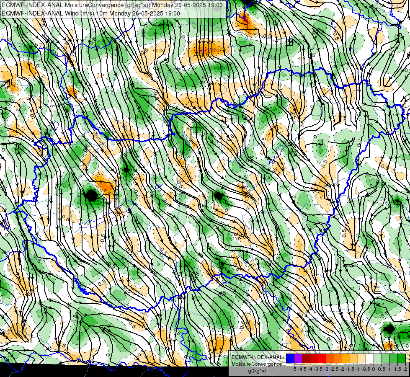410x377 pixels.
Task: Click the darkest green legend swatch
Action: coord(402,359)
